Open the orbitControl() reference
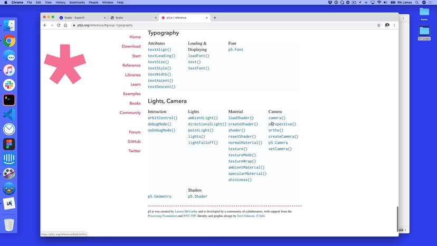This screenshot has height=246, width=437. click(x=163, y=118)
